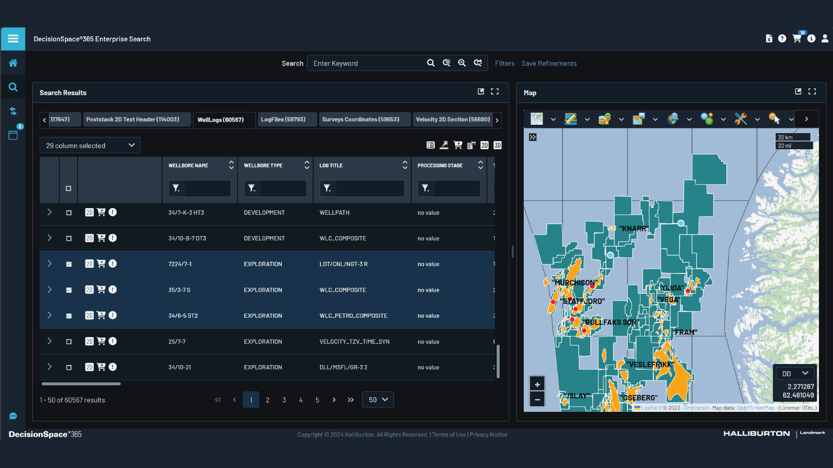Click the last search-option icon in bar

click(477, 63)
